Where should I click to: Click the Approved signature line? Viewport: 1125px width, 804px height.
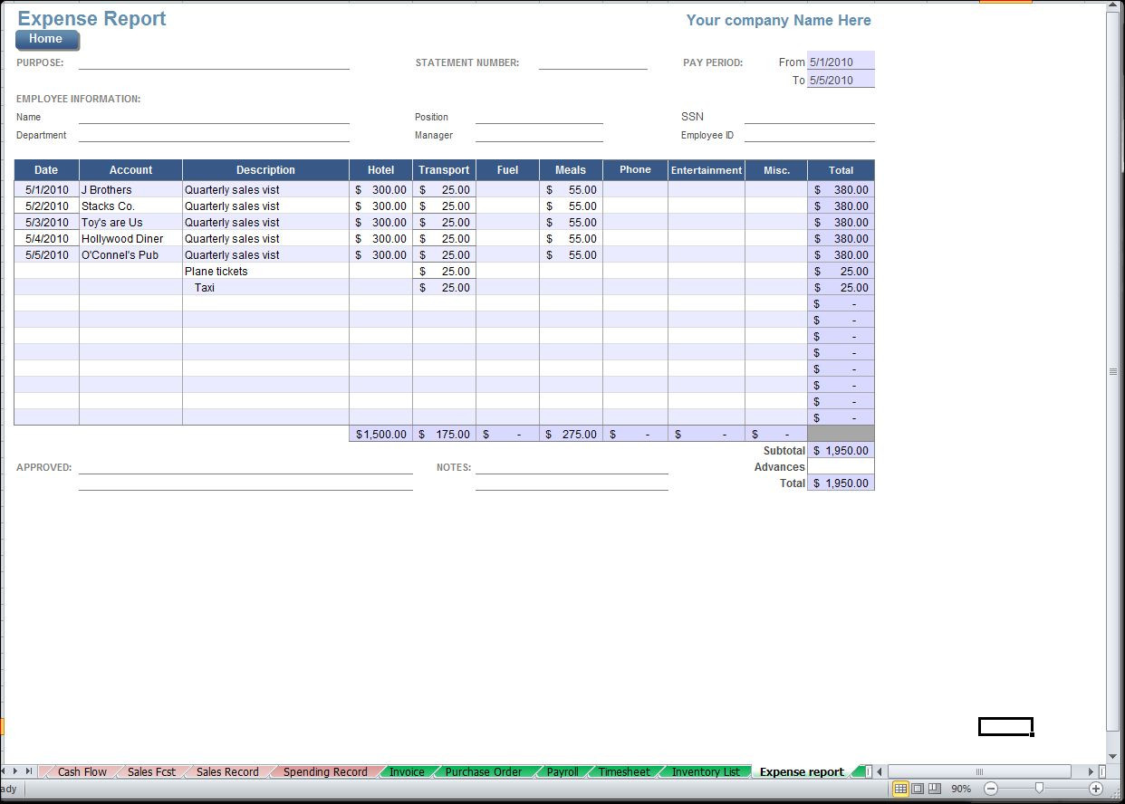pyautogui.click(x=245, y=467)
